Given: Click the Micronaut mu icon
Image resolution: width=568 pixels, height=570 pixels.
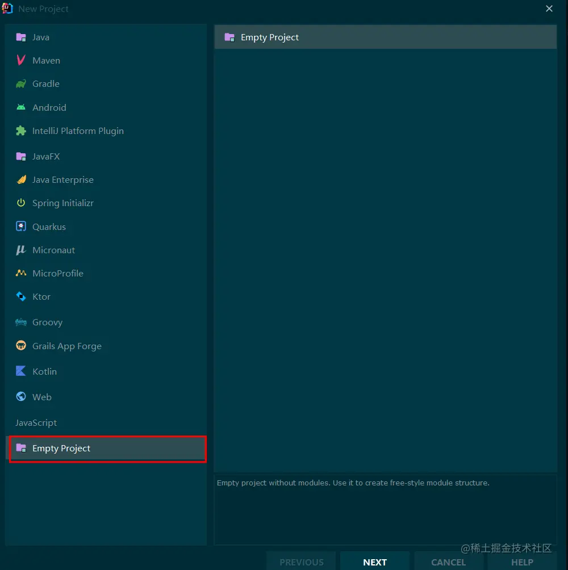Looking at the screenshot, I should click(21, 250).
